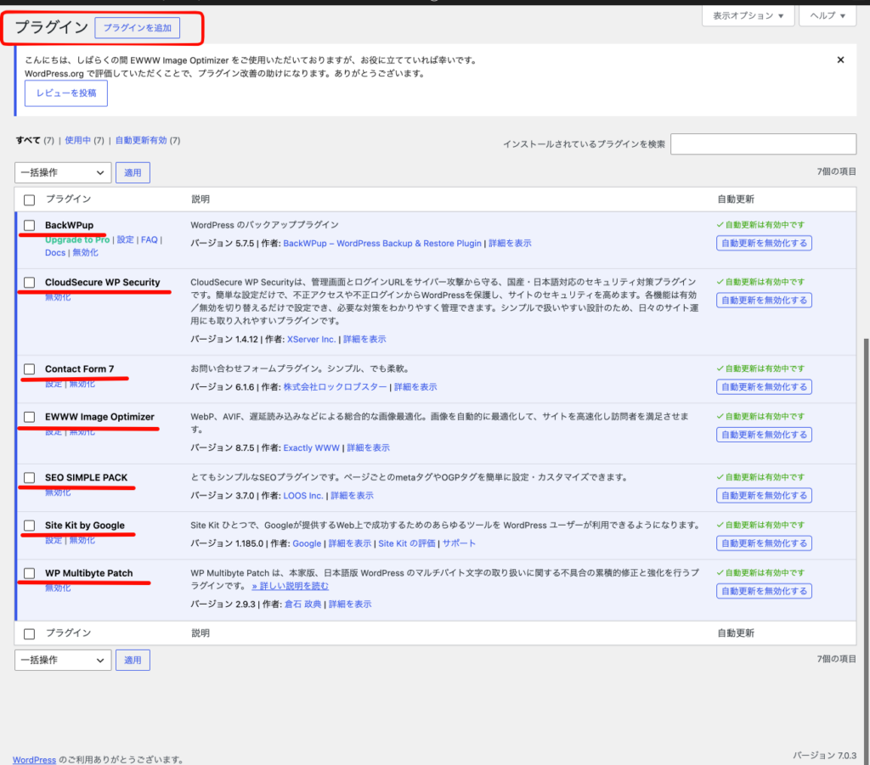This screenshot has width=870, height=765.
Task: Click 無効化 under Site Kit by Google
Action: pyautogui.click(x=82, y=540)
